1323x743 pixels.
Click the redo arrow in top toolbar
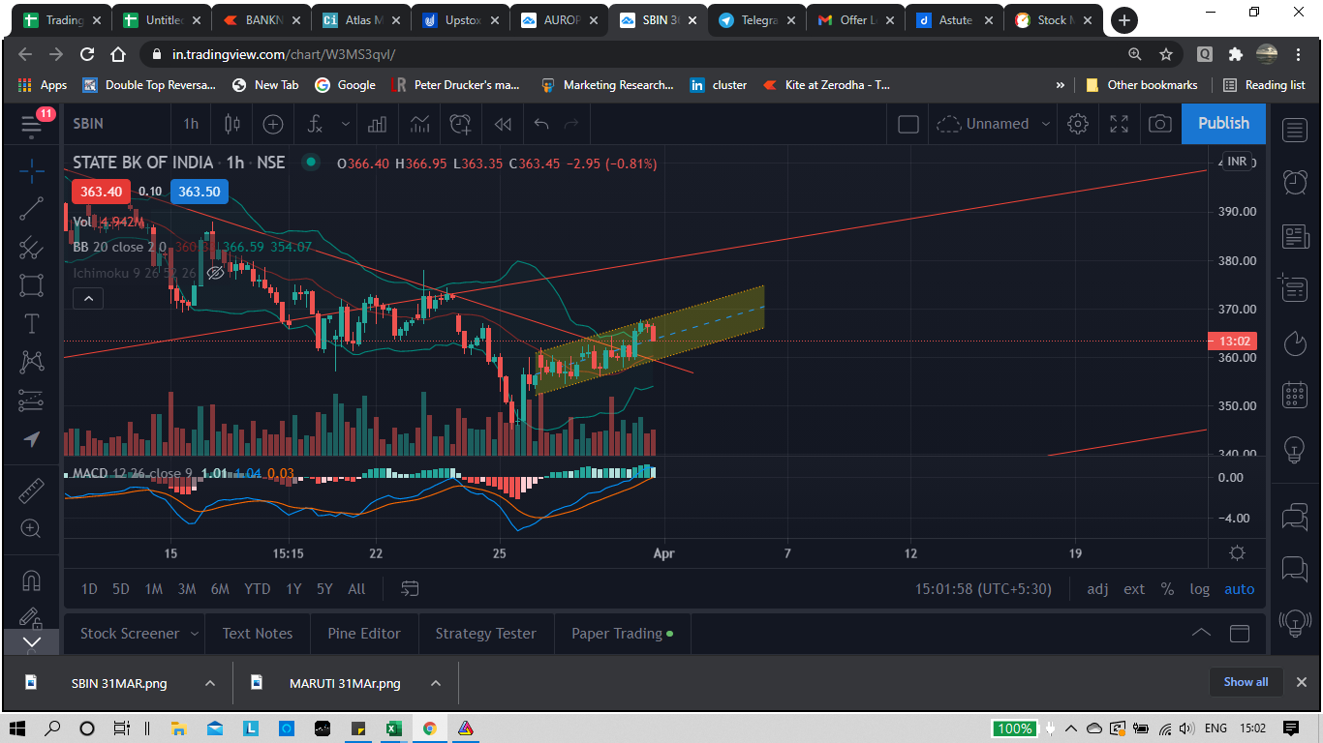tap(572, 124)
